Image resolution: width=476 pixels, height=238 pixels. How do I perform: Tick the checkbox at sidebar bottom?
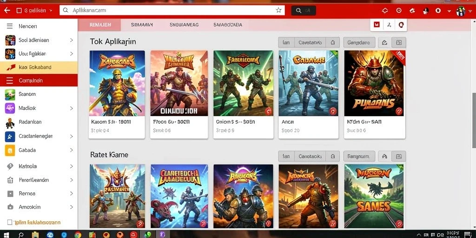[9, 222]
